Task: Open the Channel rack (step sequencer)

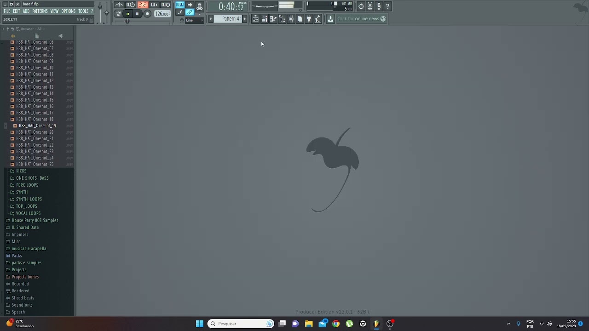Action: click(x=264, y=19)
